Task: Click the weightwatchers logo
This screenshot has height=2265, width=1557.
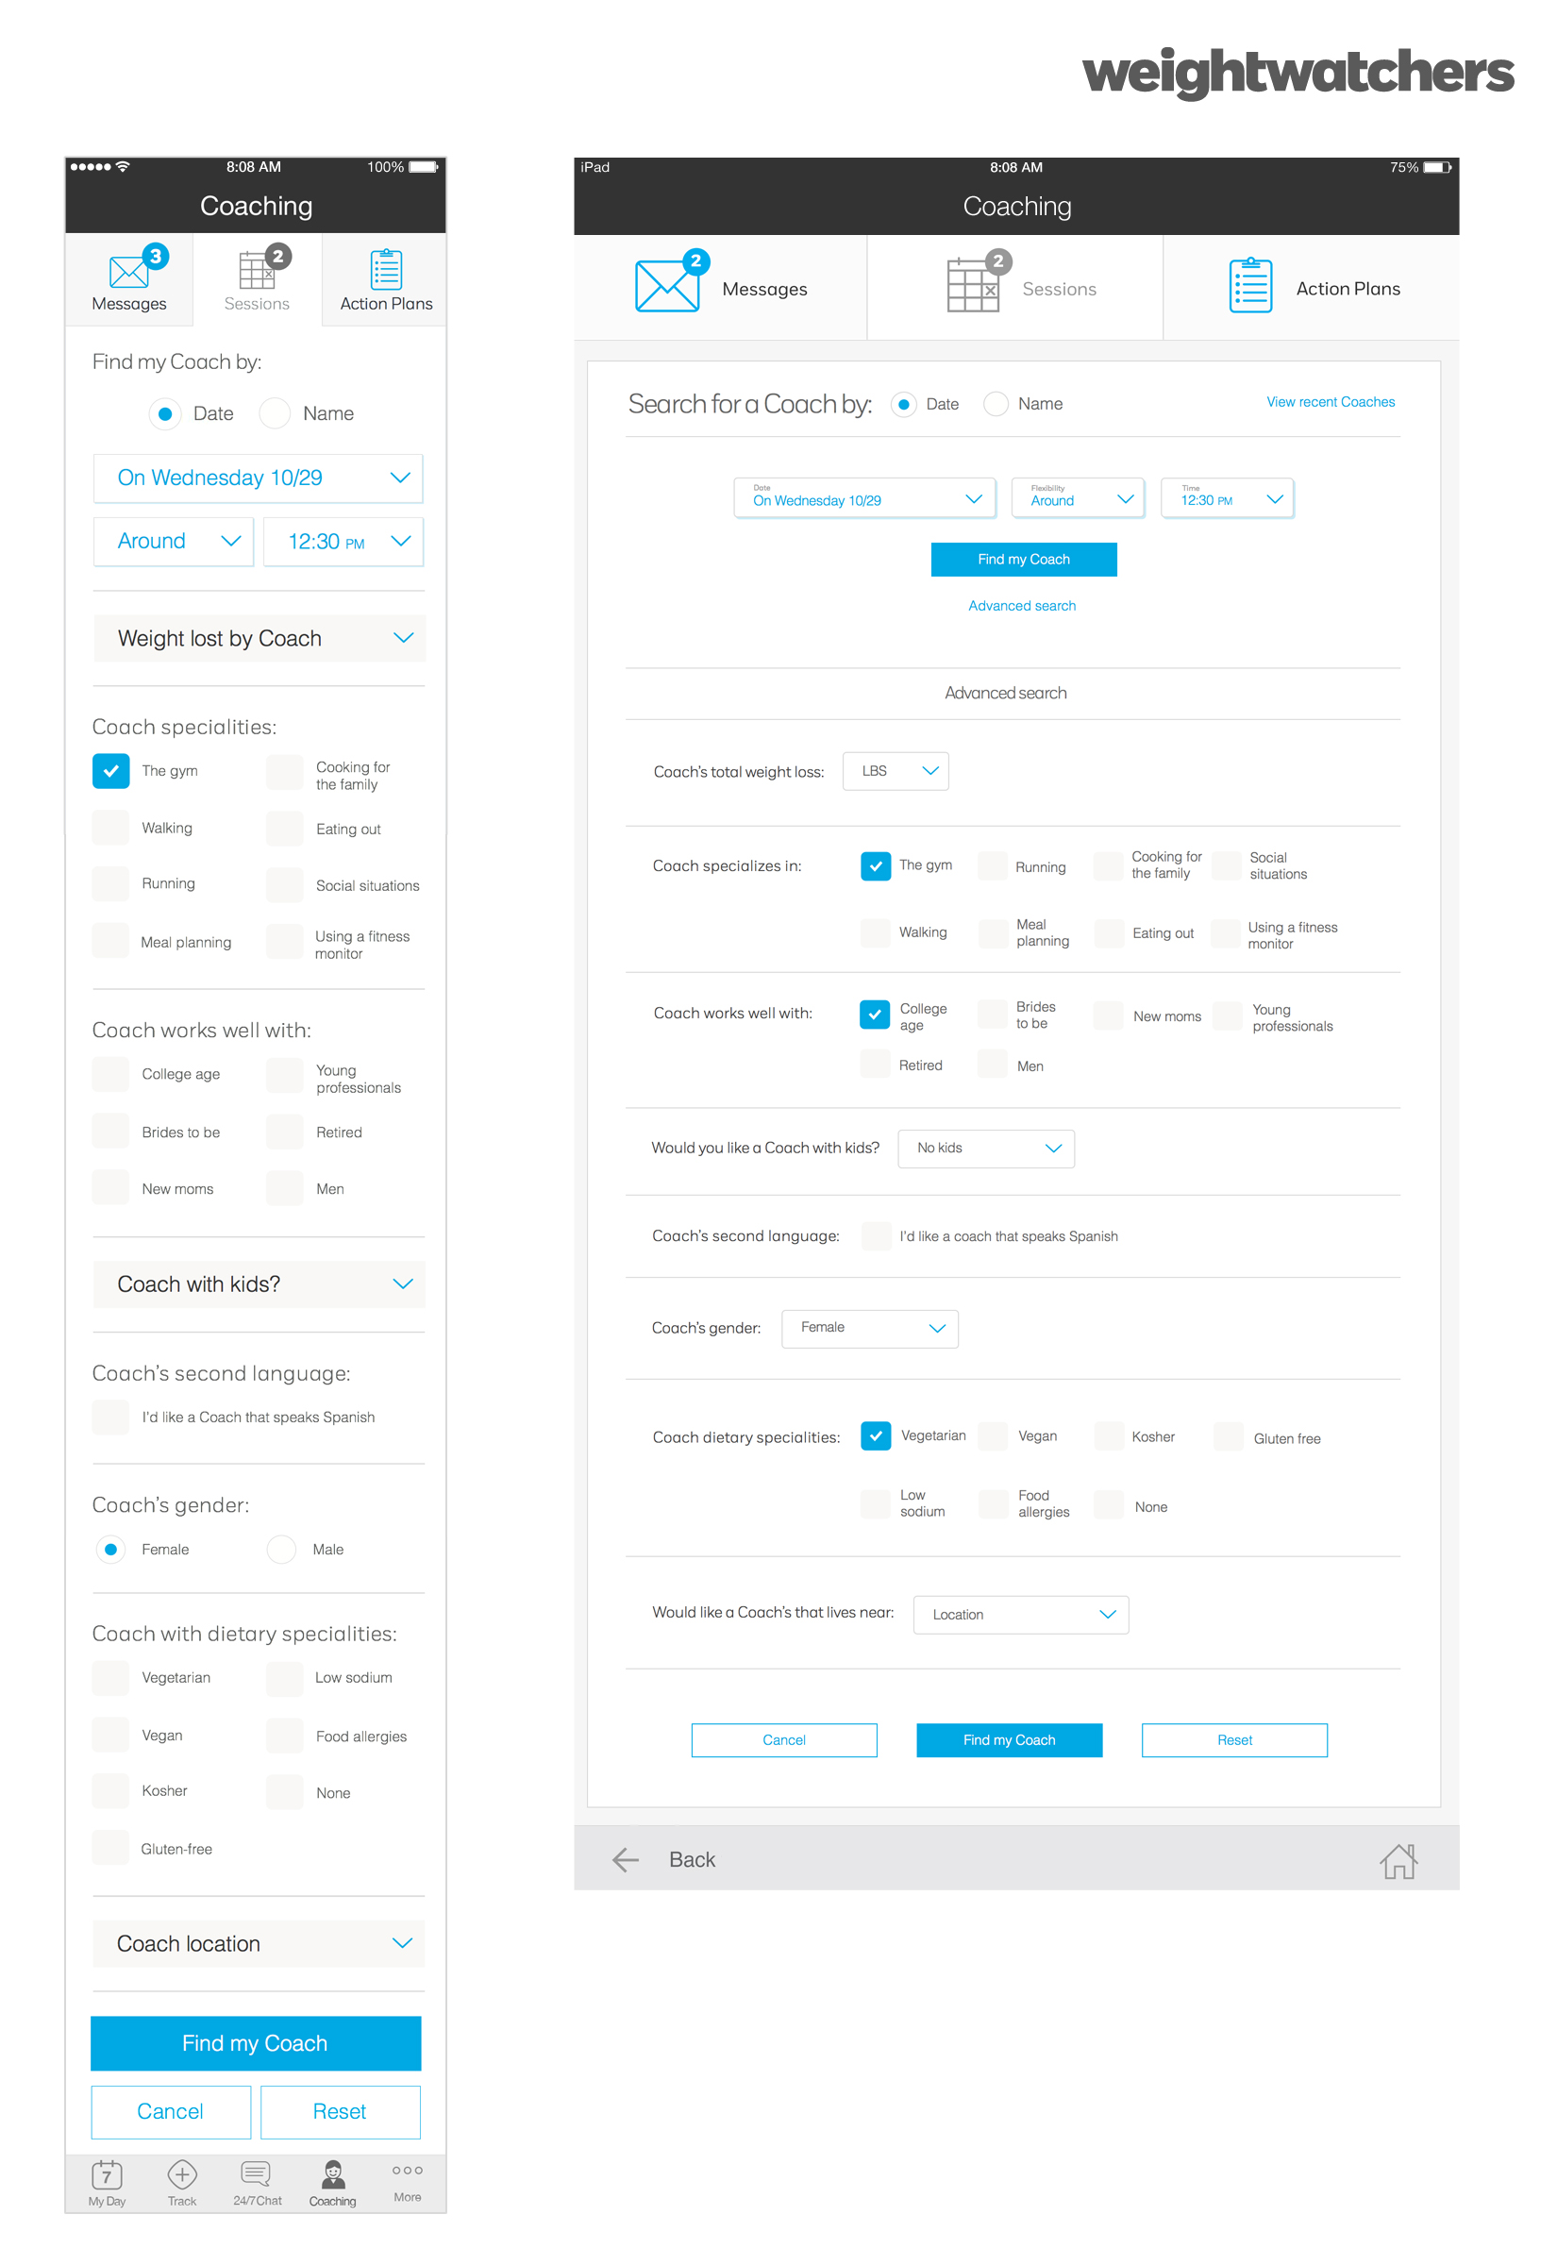Action: (1297, 74)
